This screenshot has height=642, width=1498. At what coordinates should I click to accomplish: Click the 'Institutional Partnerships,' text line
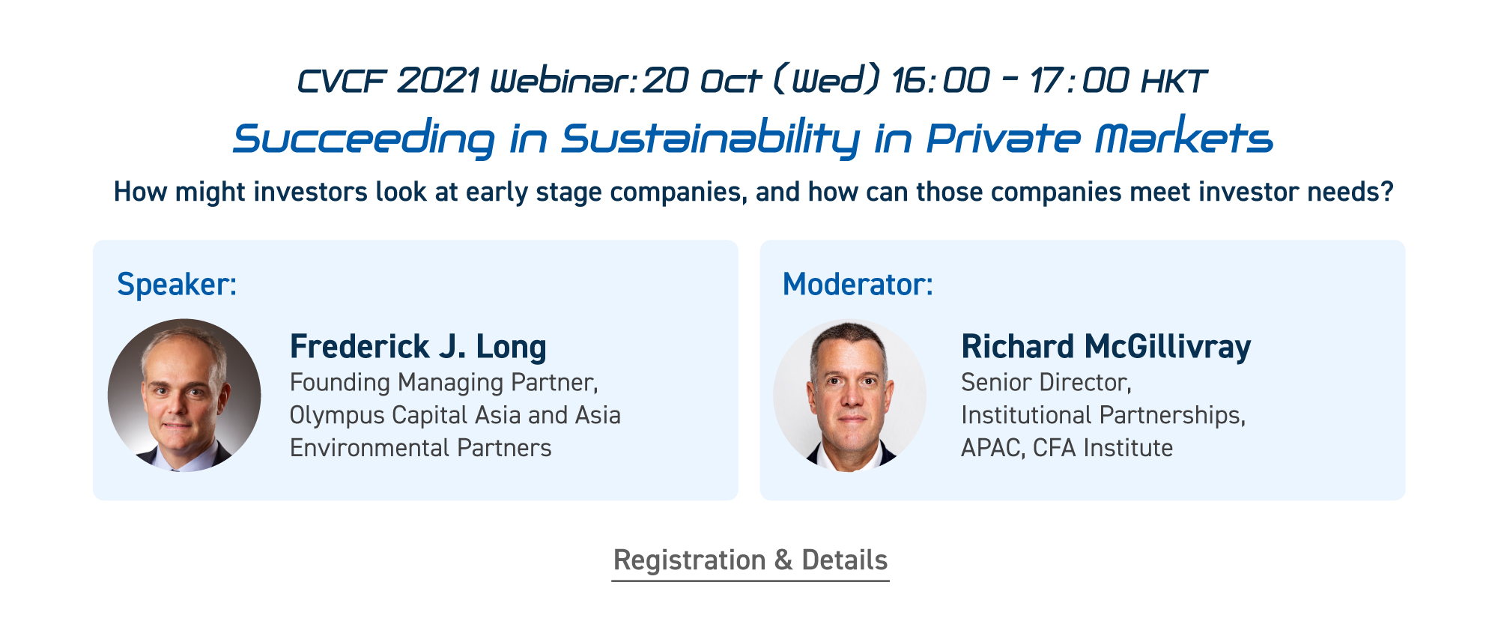(1103, 415)
